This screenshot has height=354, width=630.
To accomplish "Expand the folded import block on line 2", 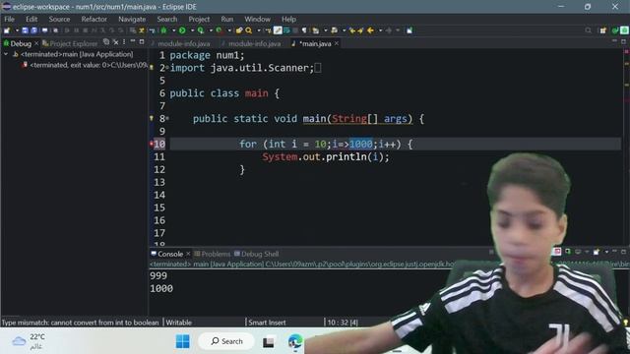I will point(167,68).
